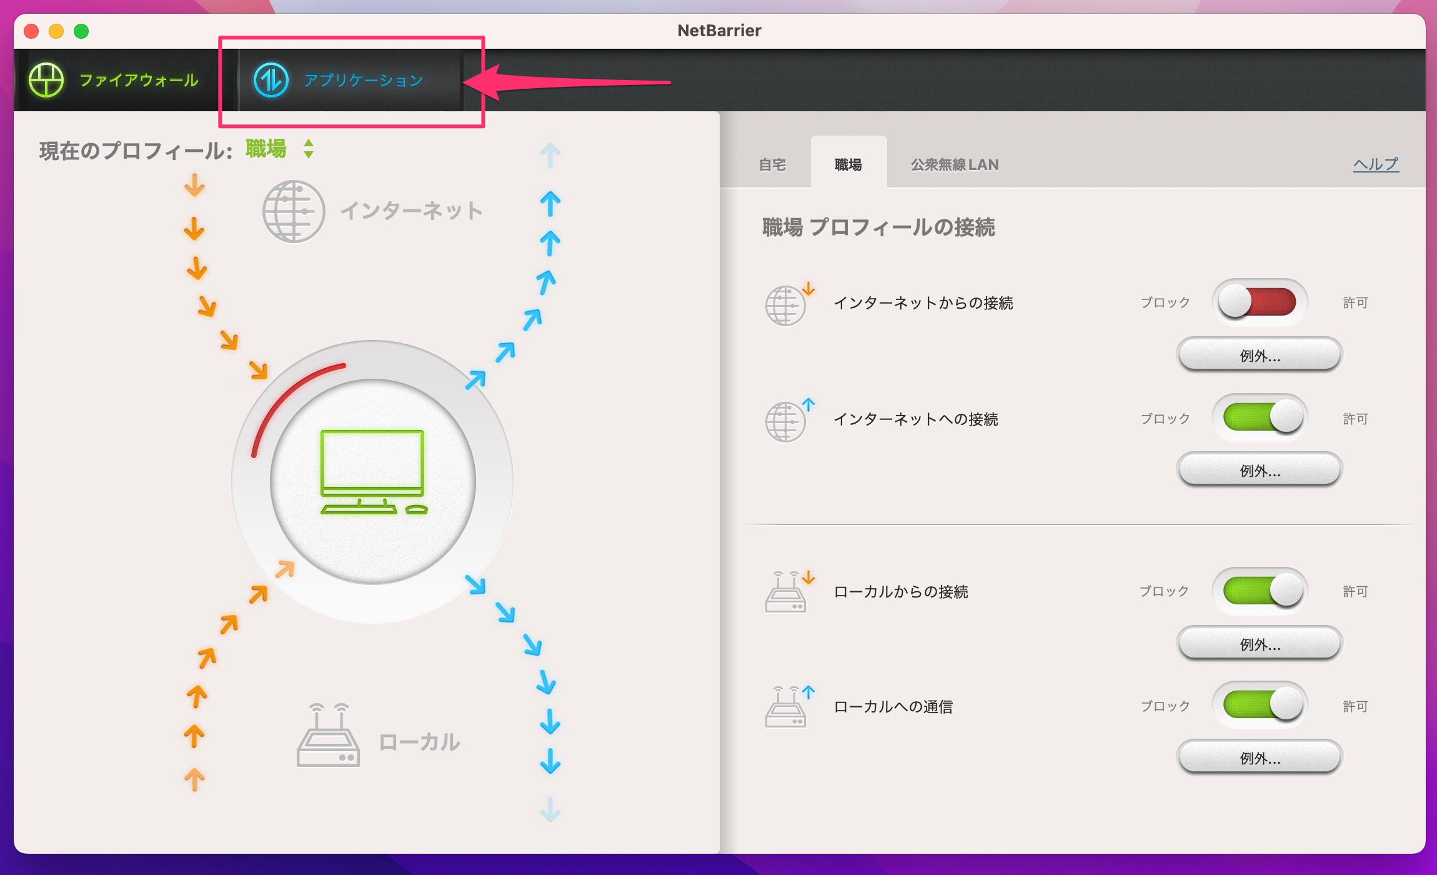1437x875 pixels.
Task: Close the NetBarrier window
Action: point(31,31)
